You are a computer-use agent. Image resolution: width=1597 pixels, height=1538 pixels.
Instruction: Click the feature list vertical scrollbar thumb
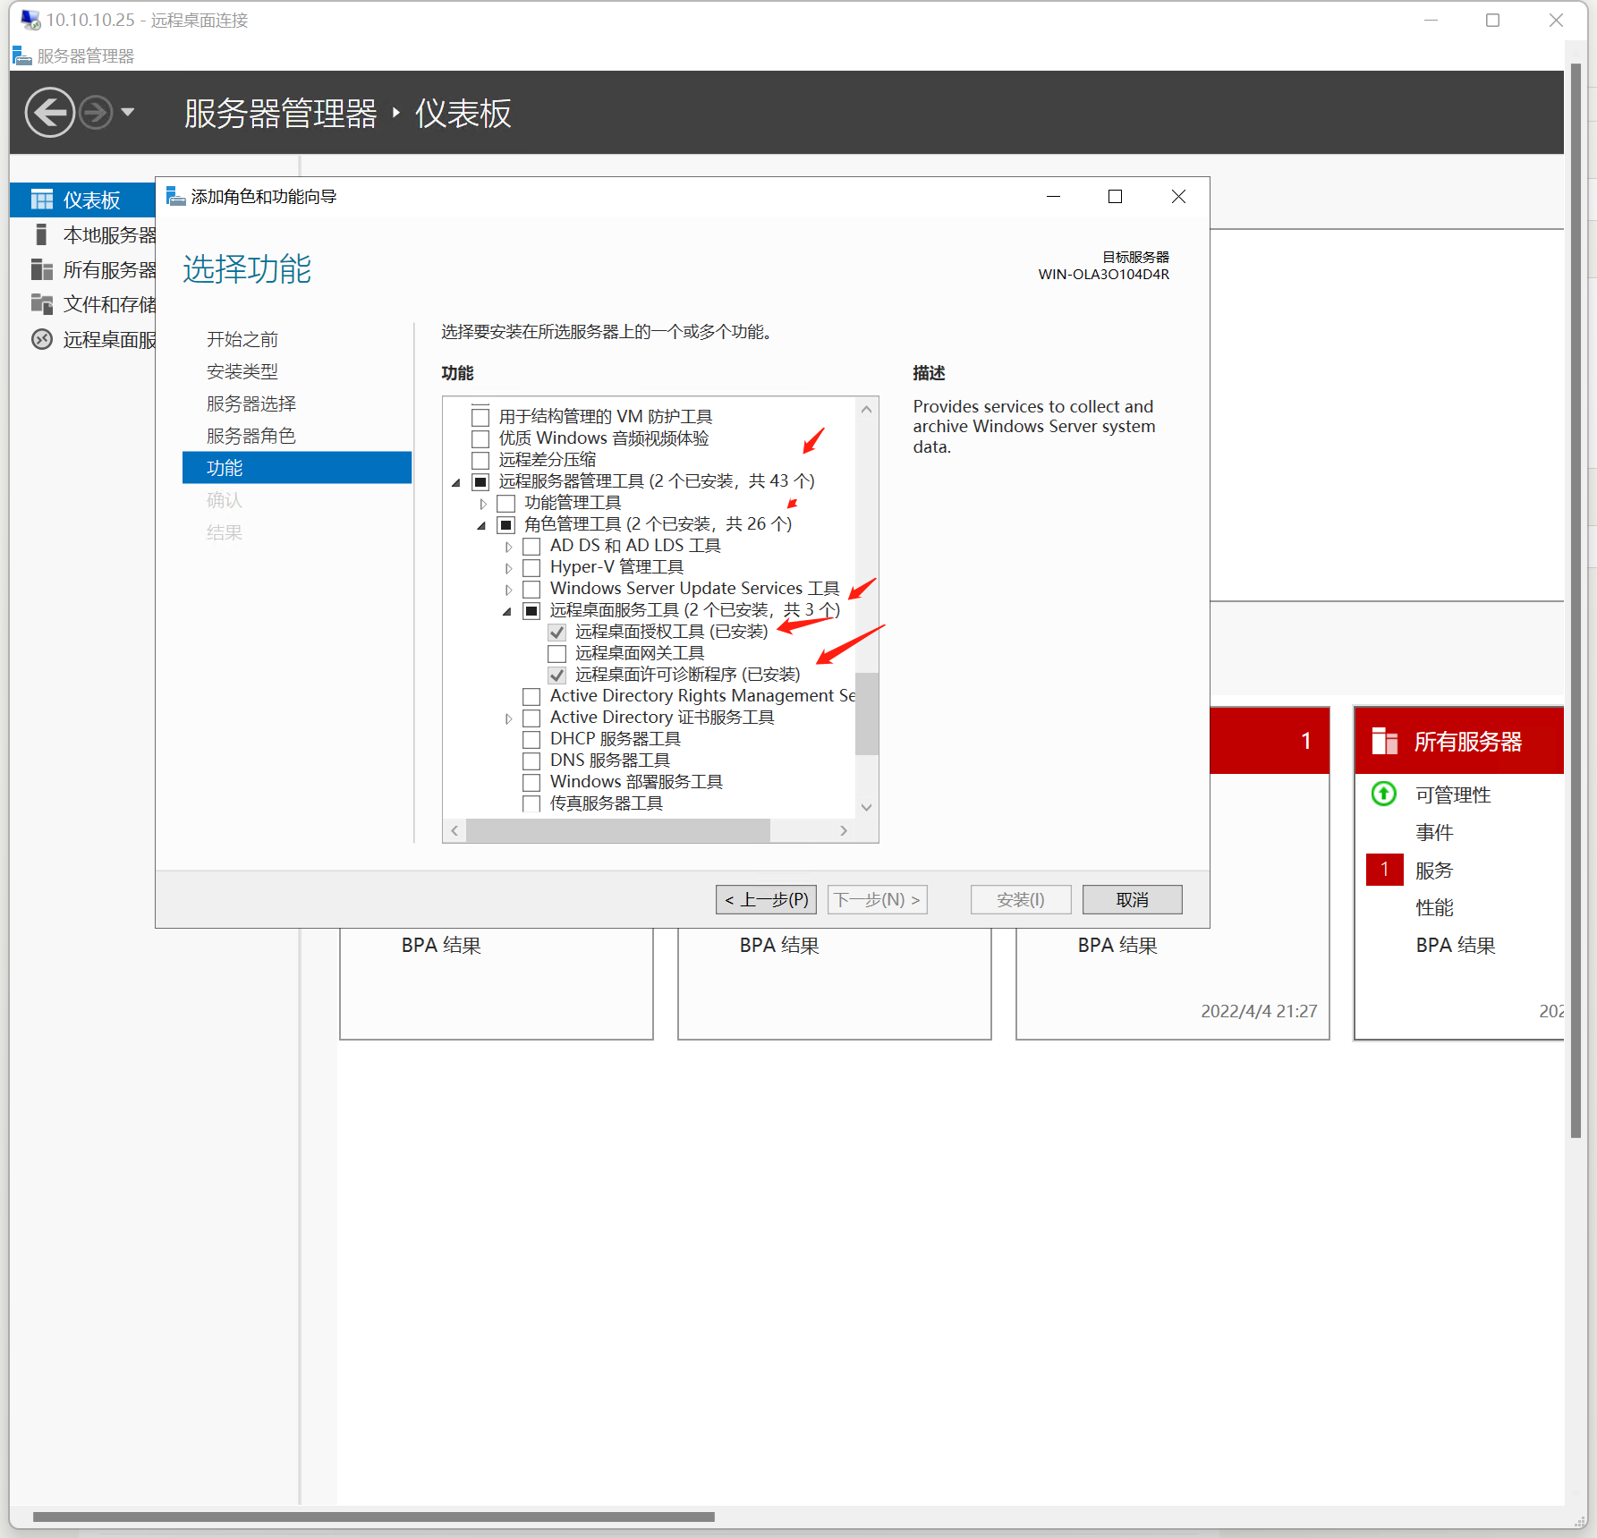(x=866, y=713)
